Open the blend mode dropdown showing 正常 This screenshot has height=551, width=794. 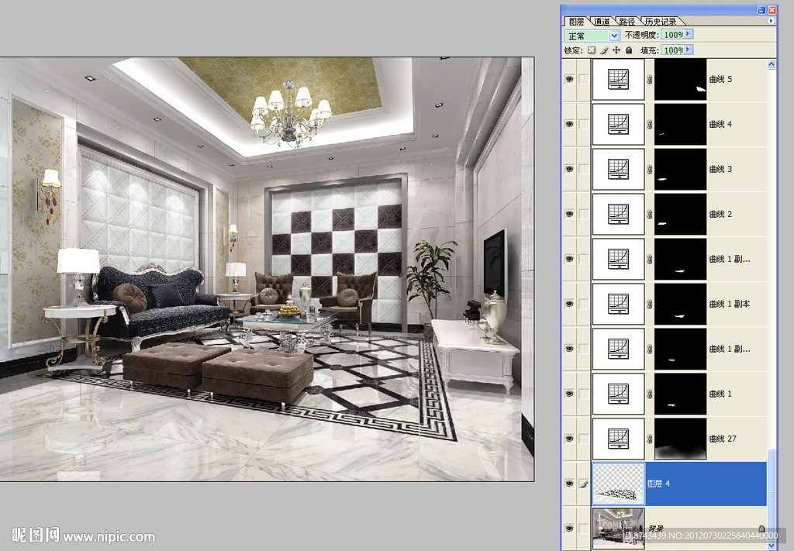tap(593, 36)
